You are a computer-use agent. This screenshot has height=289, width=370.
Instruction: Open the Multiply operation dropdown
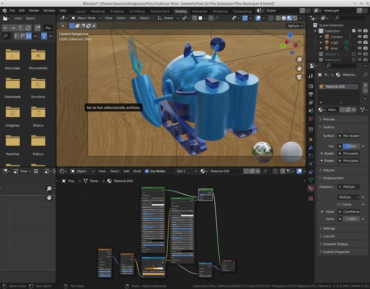click(349, 197)
